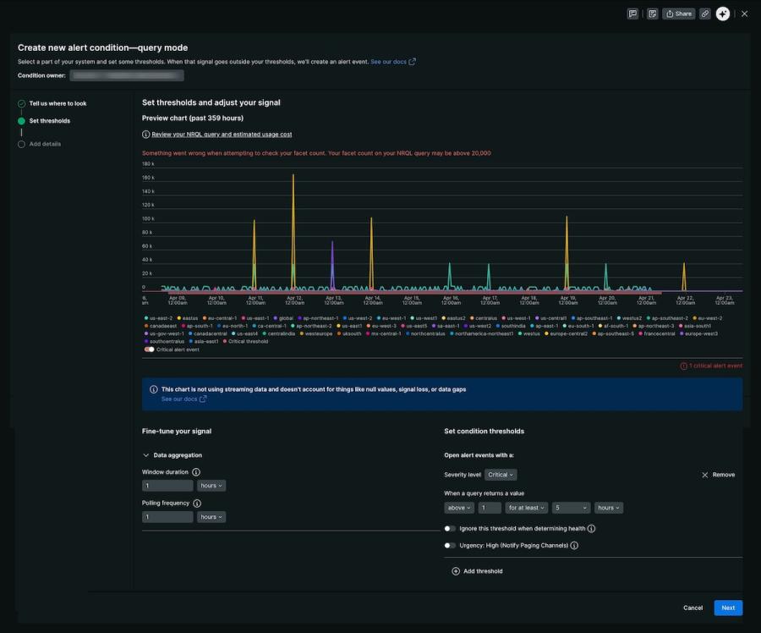Open the above operator dropdown
The width and height of the screenshot is (761, 633).
(x=458, y=508)
